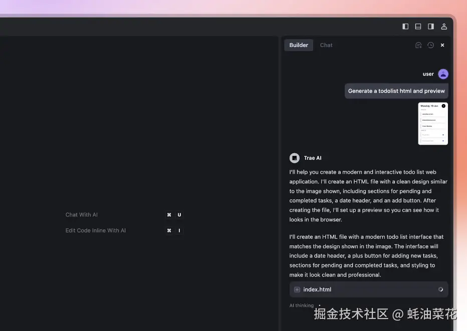Select the Trae AI assistant avatar
The width and height of the screenshot is (467, 331).
coord(295,158)
